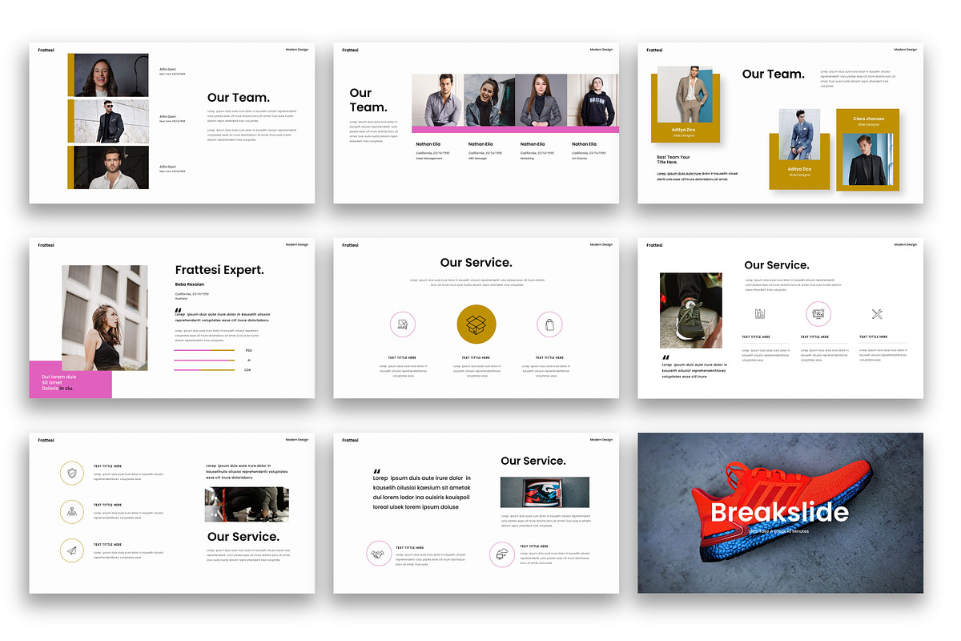Click the open box icon in gold circle
The width and height of the screenshot is (961, 641).
coord(476,325)
